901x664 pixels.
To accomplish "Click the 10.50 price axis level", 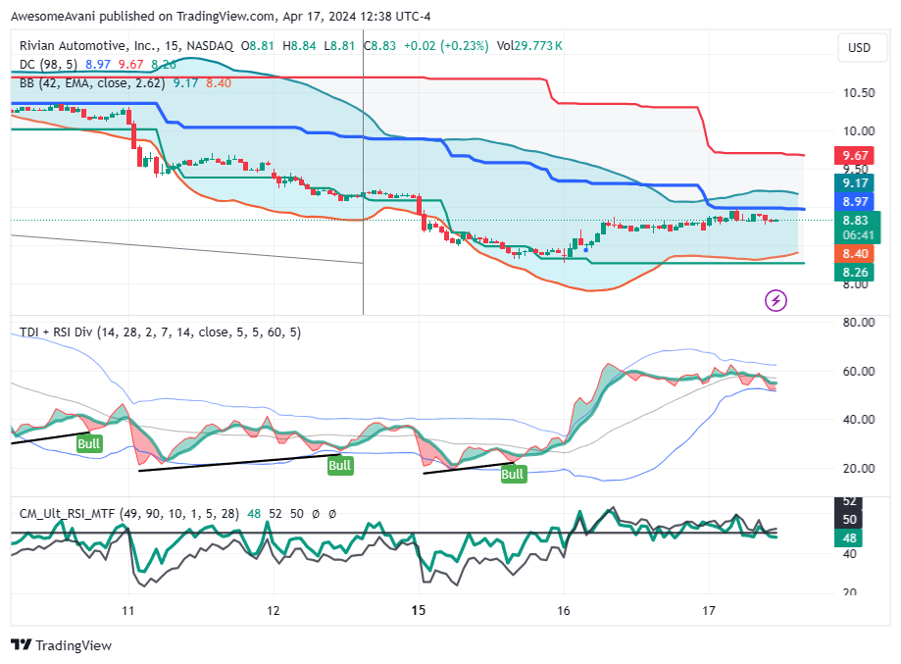I will (x=859, y=93).
